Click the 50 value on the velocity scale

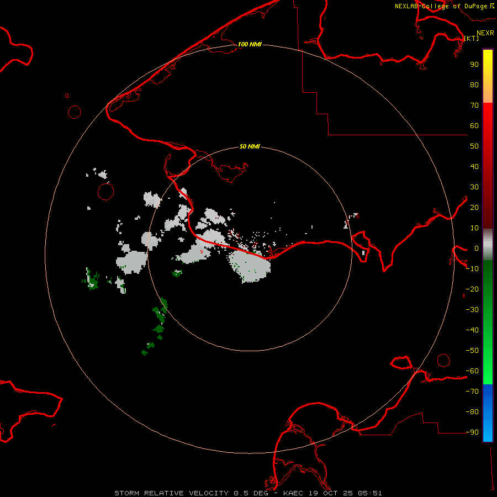pyautogui.click(x=474, y=146)
